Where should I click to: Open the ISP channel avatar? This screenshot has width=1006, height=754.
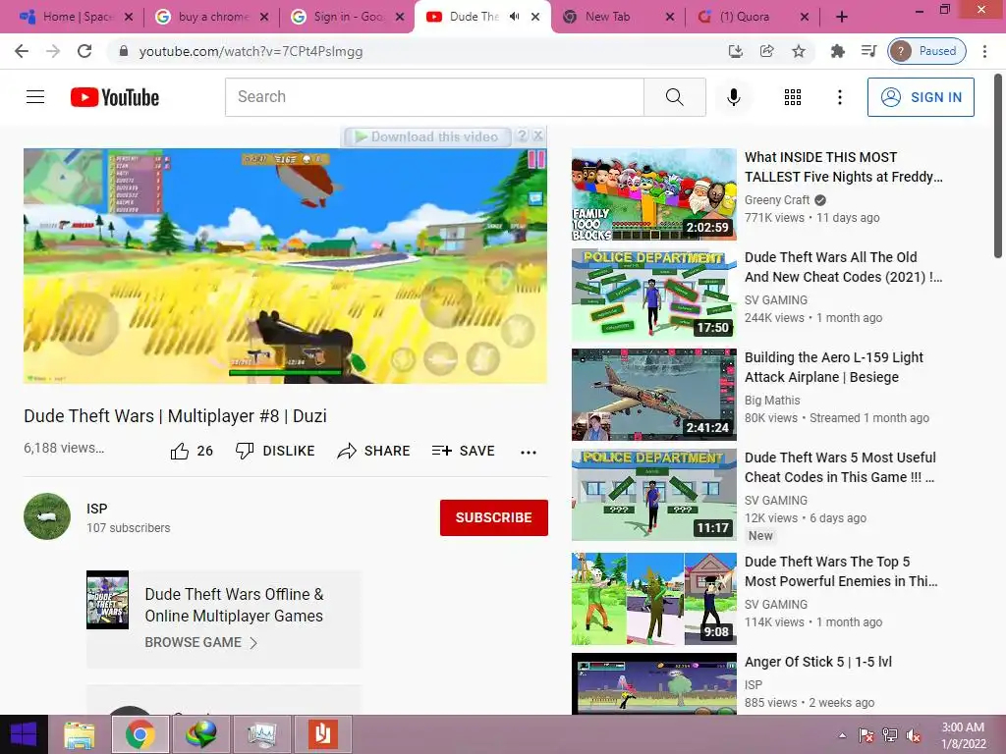tap(47, 516)
